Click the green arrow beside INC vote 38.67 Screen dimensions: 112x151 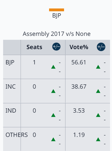(x=98, y=91)
